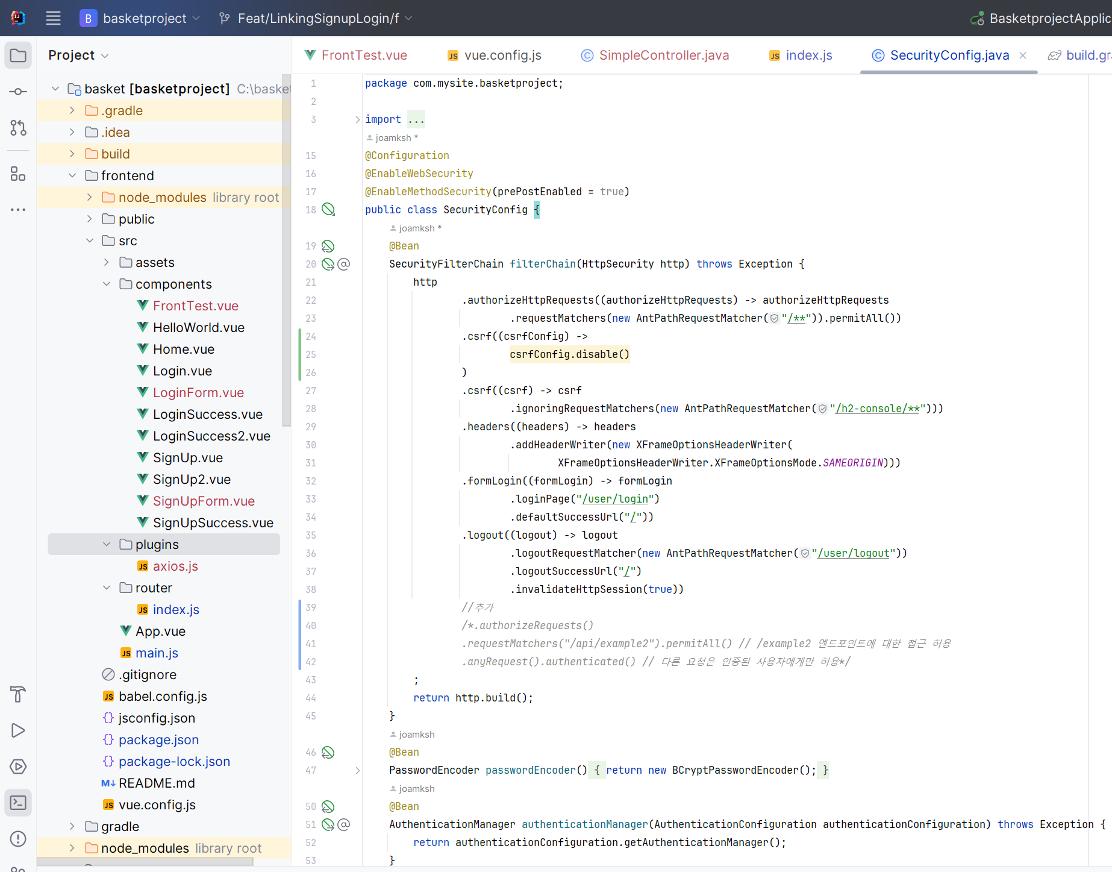Click the bean gutter icon on line 20
The width and height of the screenshot is (1112, 872).
tap(328, 264)
